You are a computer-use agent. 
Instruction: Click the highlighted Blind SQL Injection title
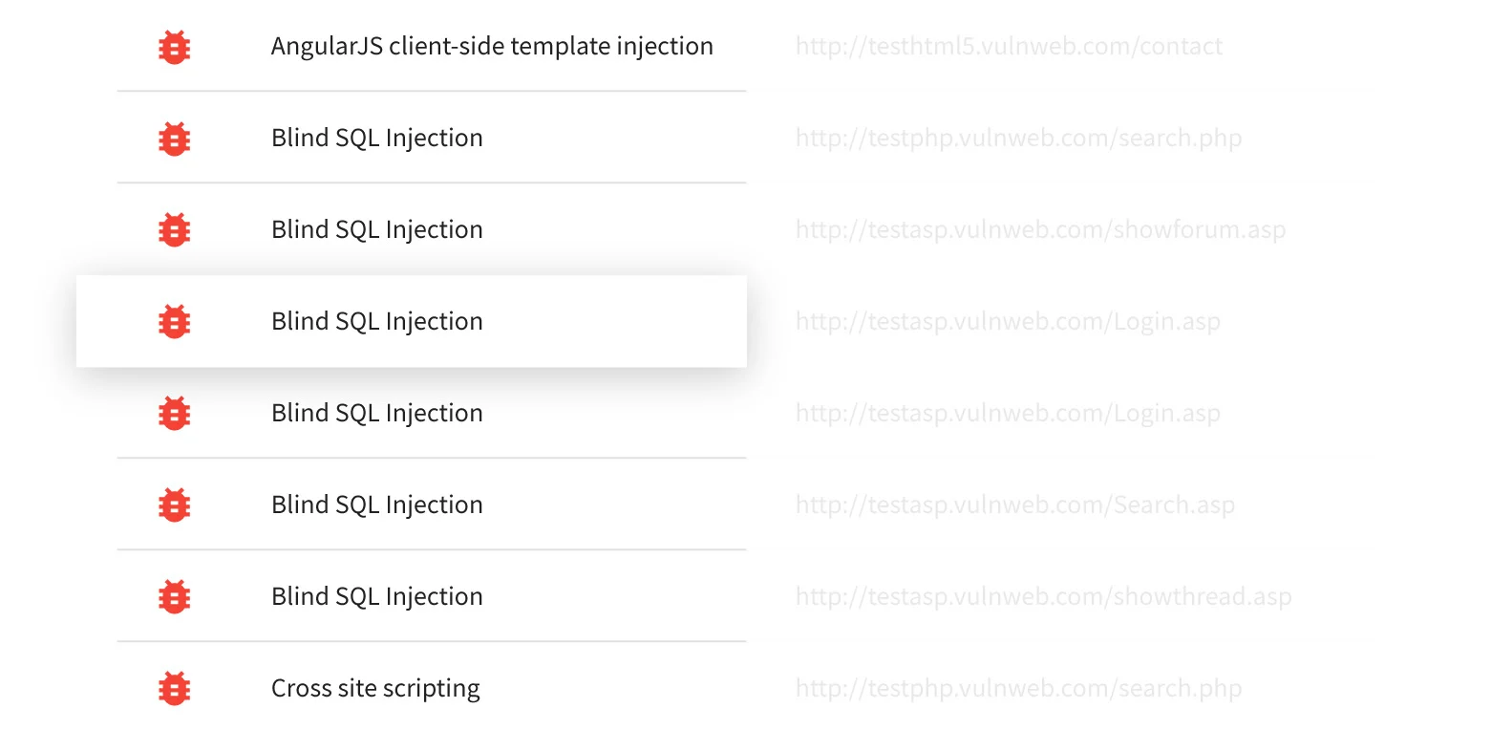tap(377, 322)
